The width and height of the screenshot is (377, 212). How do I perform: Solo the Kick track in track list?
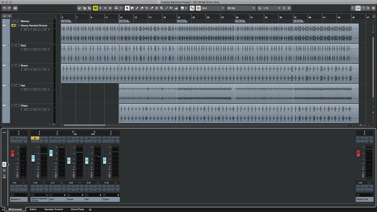click(x=18, y=46)
